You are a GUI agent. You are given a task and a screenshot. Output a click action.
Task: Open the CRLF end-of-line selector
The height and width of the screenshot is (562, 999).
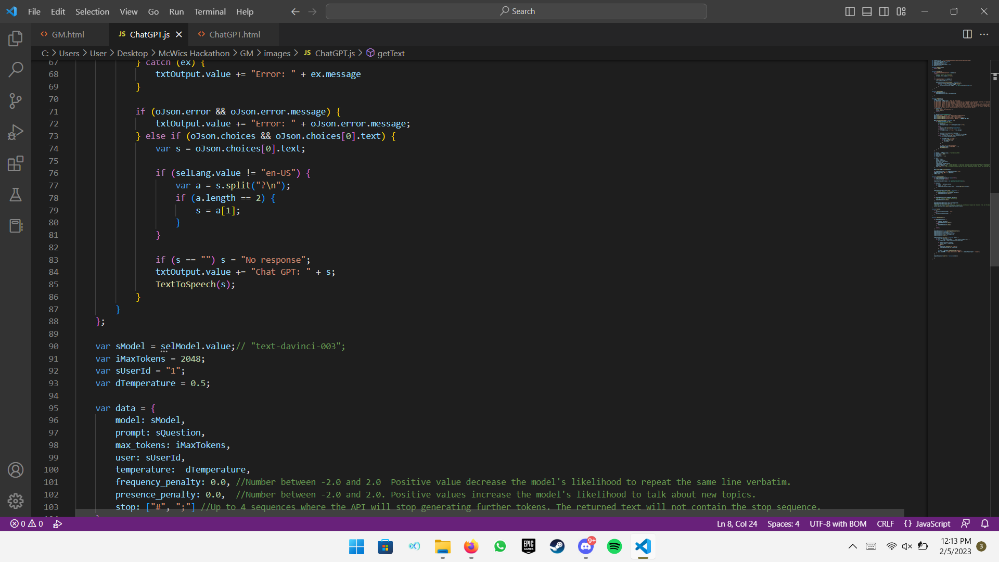(885, 523)
